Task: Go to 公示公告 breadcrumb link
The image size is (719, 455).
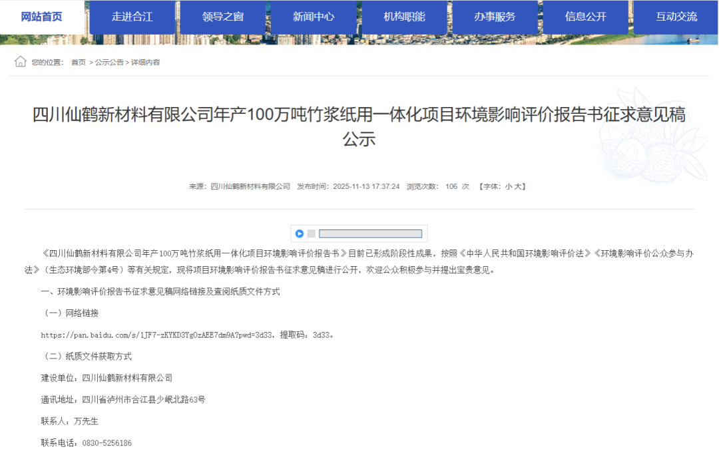Action: tap(109, 63)
